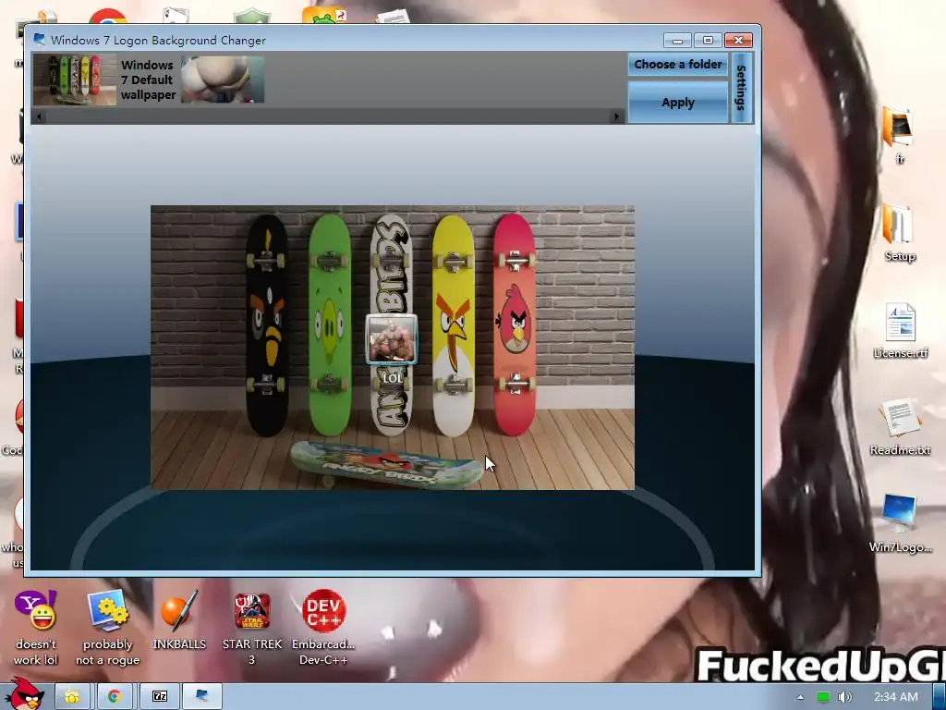946x710 pixels.
Task: Close the Logon Background Changer window
Action: tap(738, 41)
